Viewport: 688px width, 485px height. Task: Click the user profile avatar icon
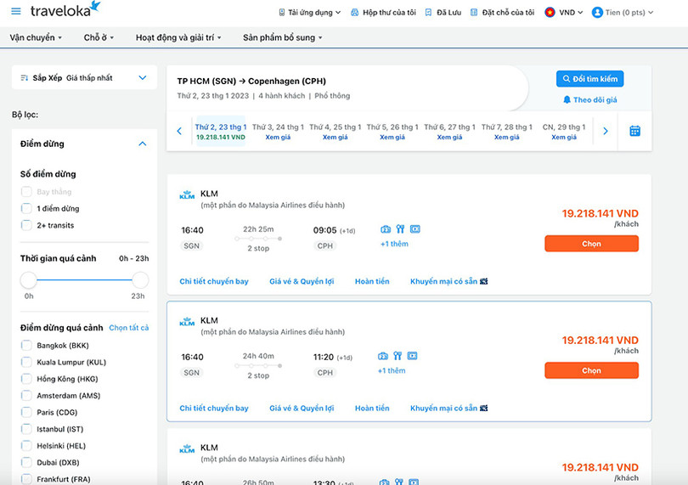597,12
